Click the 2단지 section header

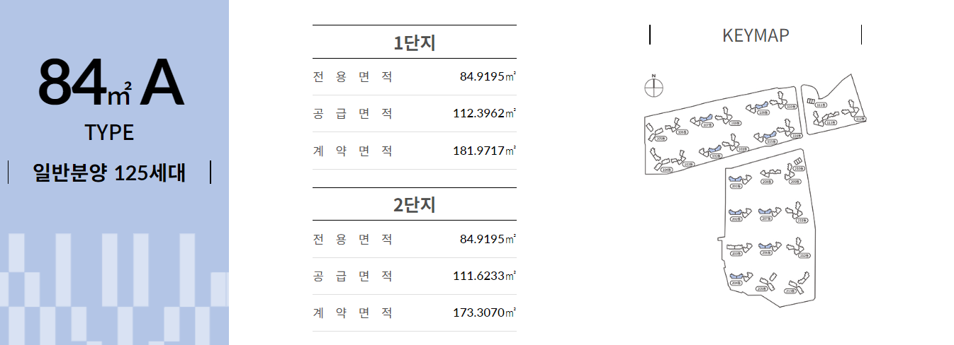415,205
